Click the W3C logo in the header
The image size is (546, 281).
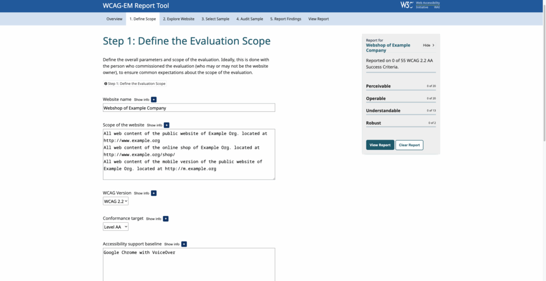coord(407,5)
